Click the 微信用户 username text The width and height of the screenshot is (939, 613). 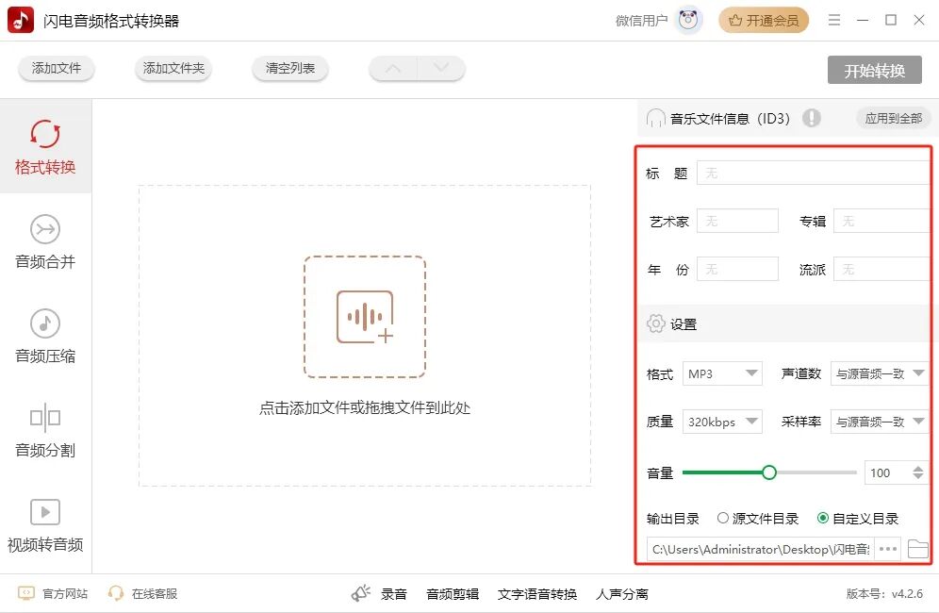click(641, 21)
